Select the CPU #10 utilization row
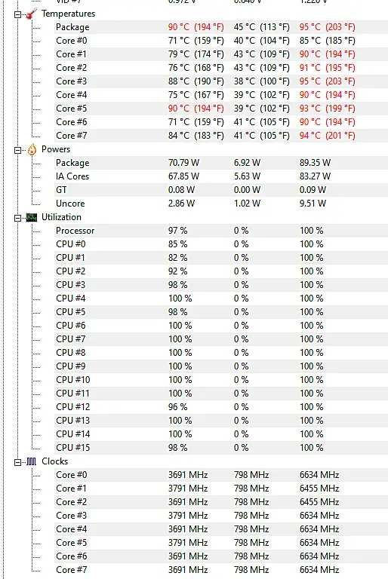Screen dimensions: 388x579 [221, 380]
